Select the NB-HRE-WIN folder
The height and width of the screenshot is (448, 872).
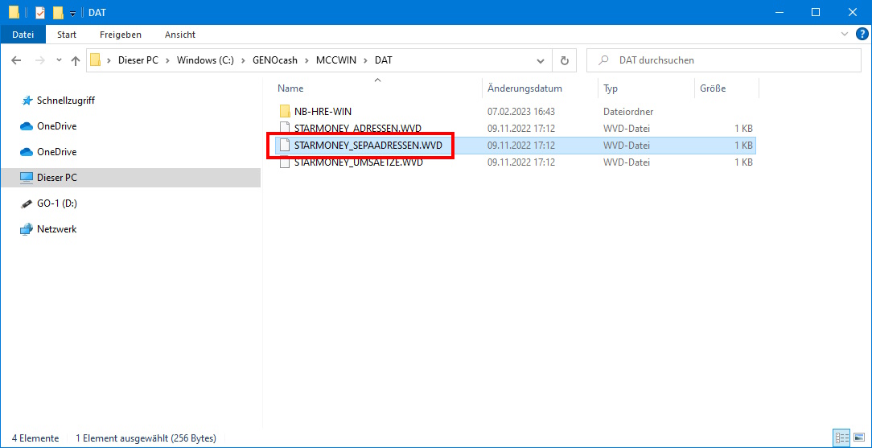(323, 111)
